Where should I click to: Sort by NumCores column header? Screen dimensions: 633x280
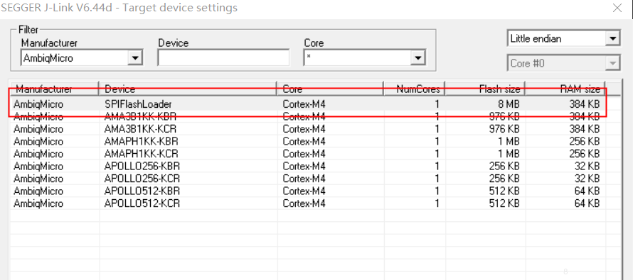coord(414,89)
